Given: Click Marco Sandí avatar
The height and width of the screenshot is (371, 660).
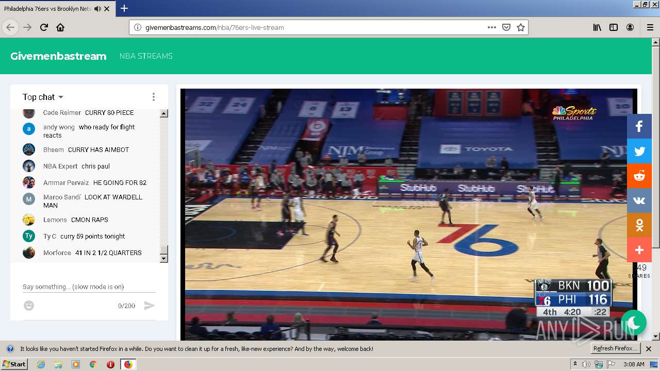Looking at the screenshot, I should [x=29, y=199].
